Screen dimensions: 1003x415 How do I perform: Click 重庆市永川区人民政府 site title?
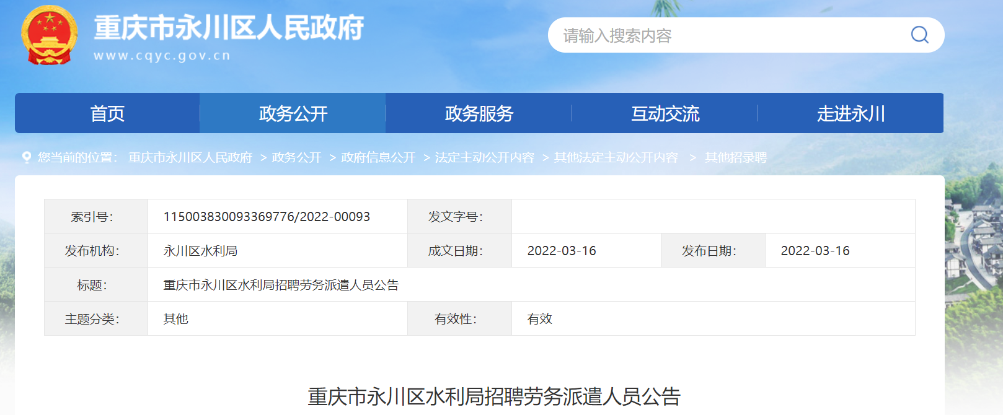tap(229, 28)
